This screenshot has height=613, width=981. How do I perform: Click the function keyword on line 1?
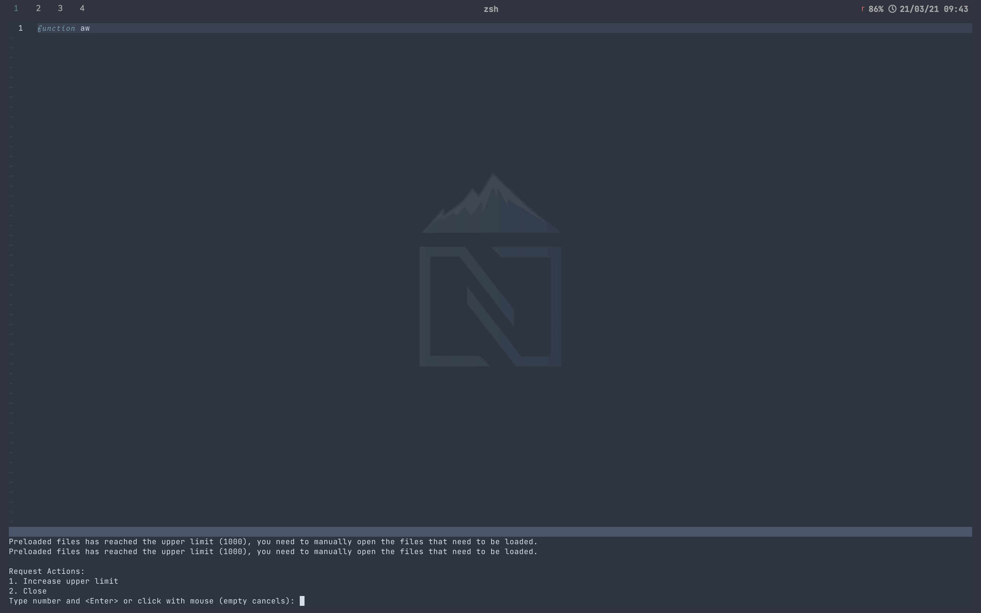click(x=56, y=28)
